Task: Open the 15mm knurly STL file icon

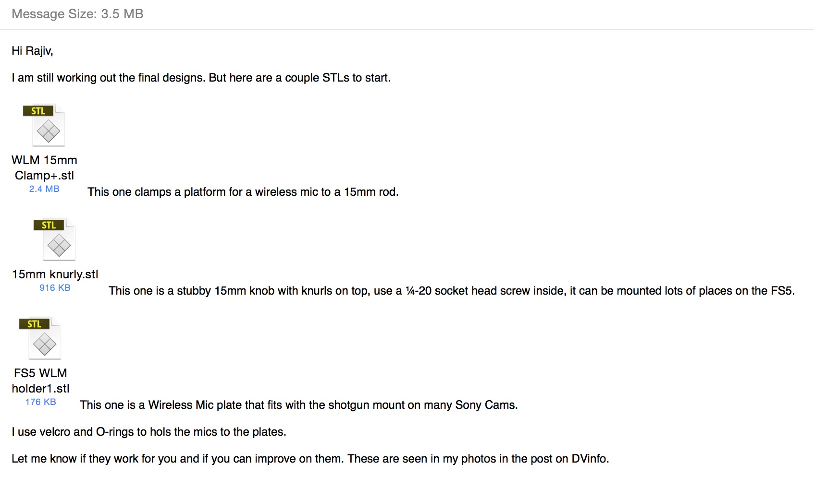Action: coord(55,240)
